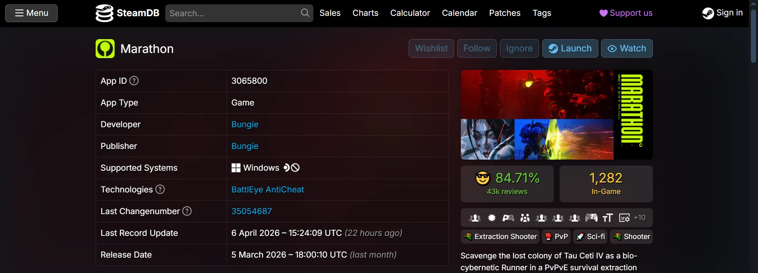Toggle the Wishlist button
Screen dimensions: 758x273
[431, 48]
